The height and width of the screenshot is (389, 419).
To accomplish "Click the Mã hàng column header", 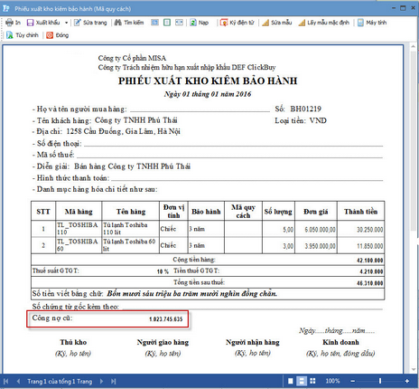I will tap(79, 212).
